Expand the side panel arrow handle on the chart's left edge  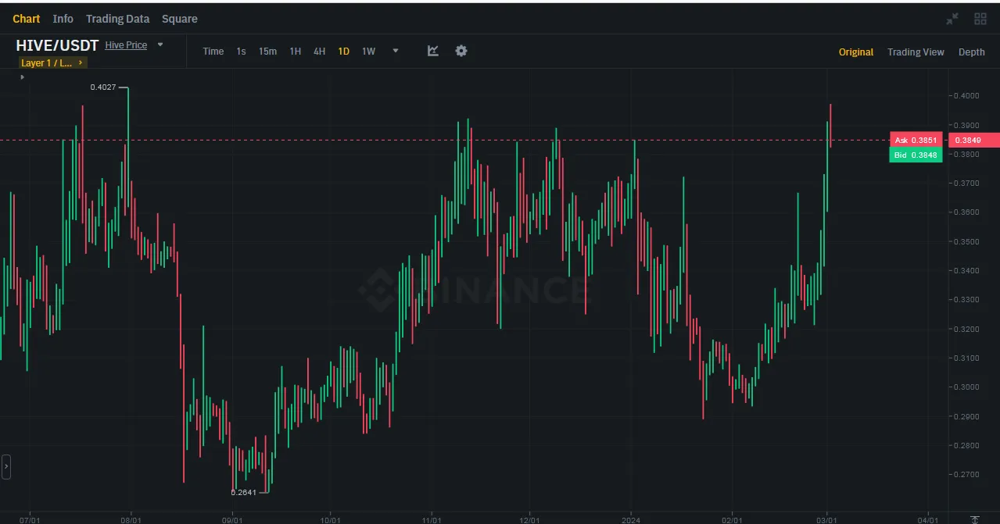(x=5, y=466)
